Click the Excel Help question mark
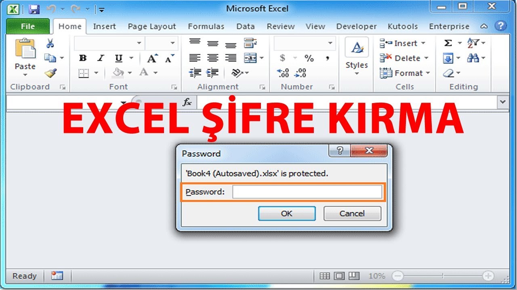Screen dimensions: 517x290 pos(500,26)
